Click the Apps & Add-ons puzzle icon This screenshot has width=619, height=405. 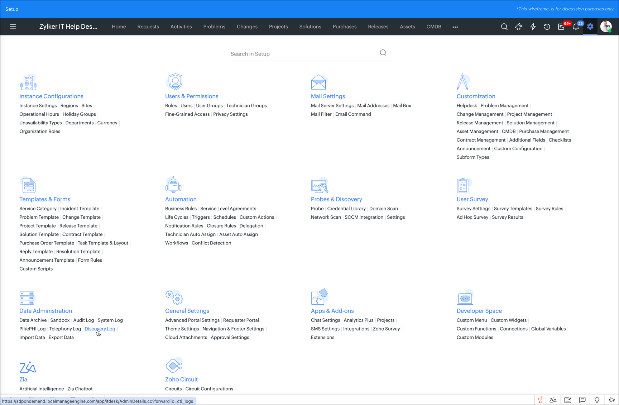point(320,297)
